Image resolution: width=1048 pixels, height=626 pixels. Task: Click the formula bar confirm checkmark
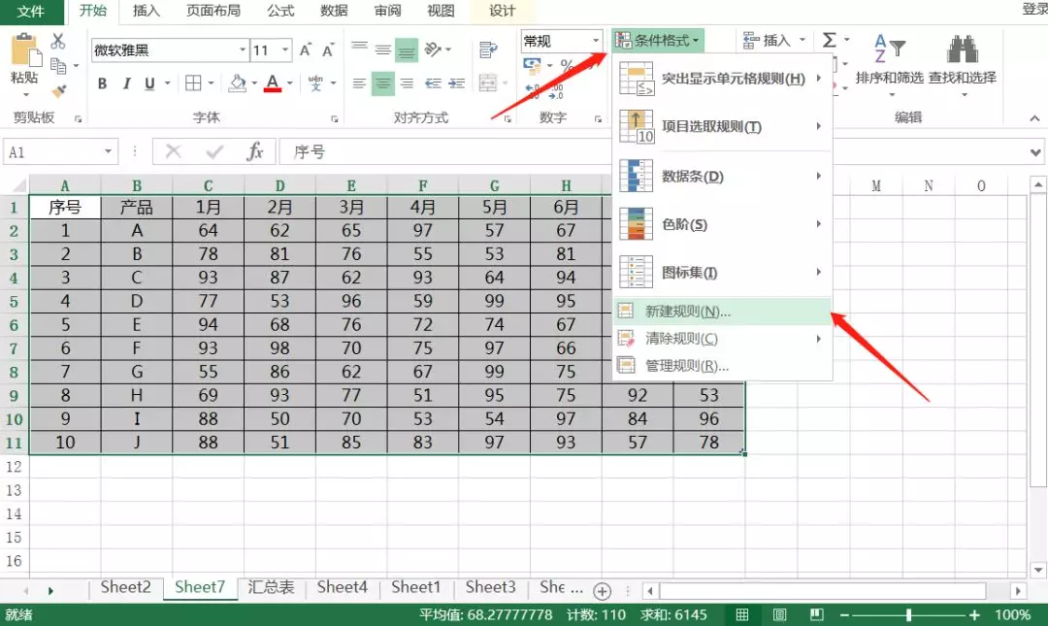pos(214,152)
